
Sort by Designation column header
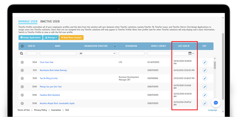(x=131, y=46)
